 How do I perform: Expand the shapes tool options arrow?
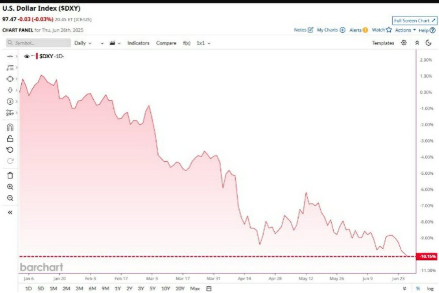coord(16,79)
